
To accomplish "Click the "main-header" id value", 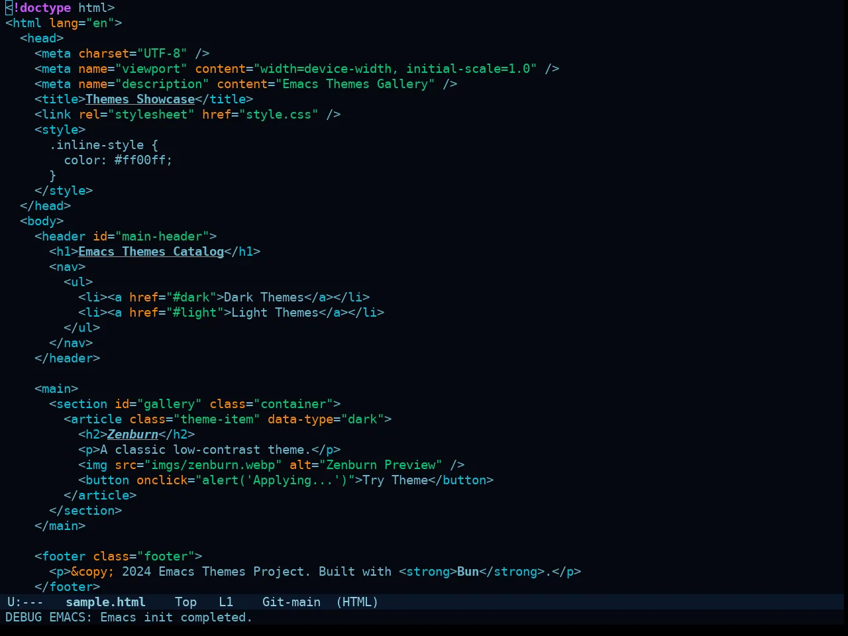I will click(x=162, y=237).
